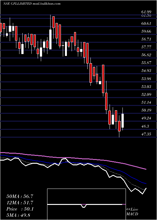The height and width of the screenshot is (220, 157).
Task: Click the 58.71 price axis label
Action: 146,39
